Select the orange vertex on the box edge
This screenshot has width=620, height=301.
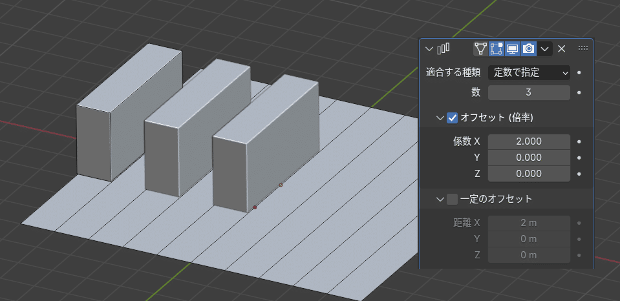pyautogui.click(x=281, y=185)
